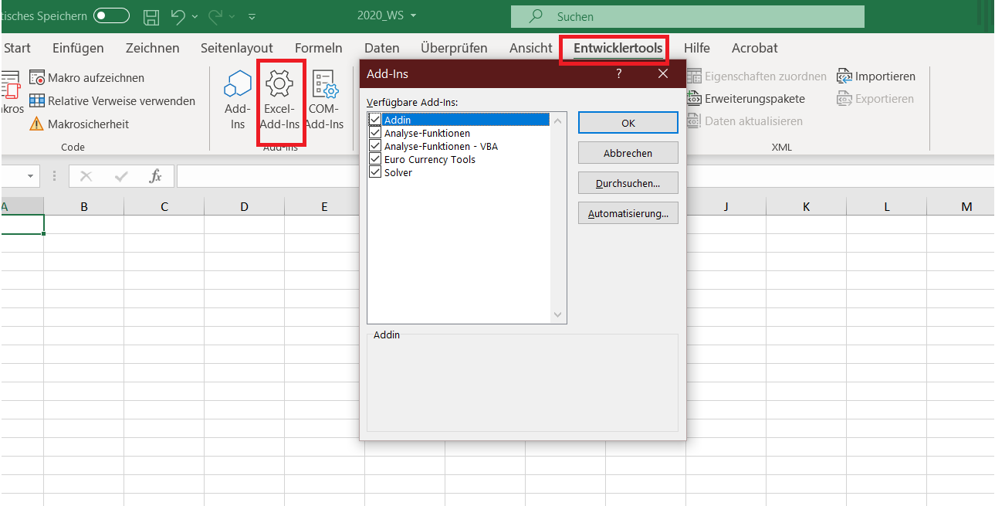Viewport: 995px width, 506px height.
Task: Click the undo arrow icon
Action: tap(178, 16)
